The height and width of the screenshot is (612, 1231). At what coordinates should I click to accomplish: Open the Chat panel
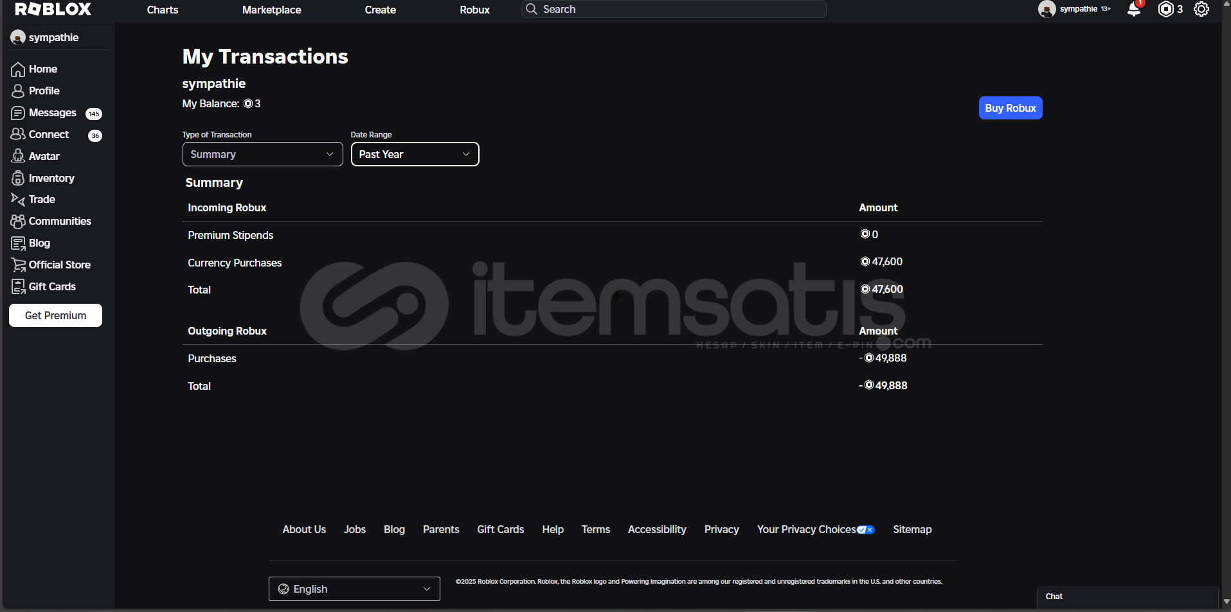click(1128, 597)
